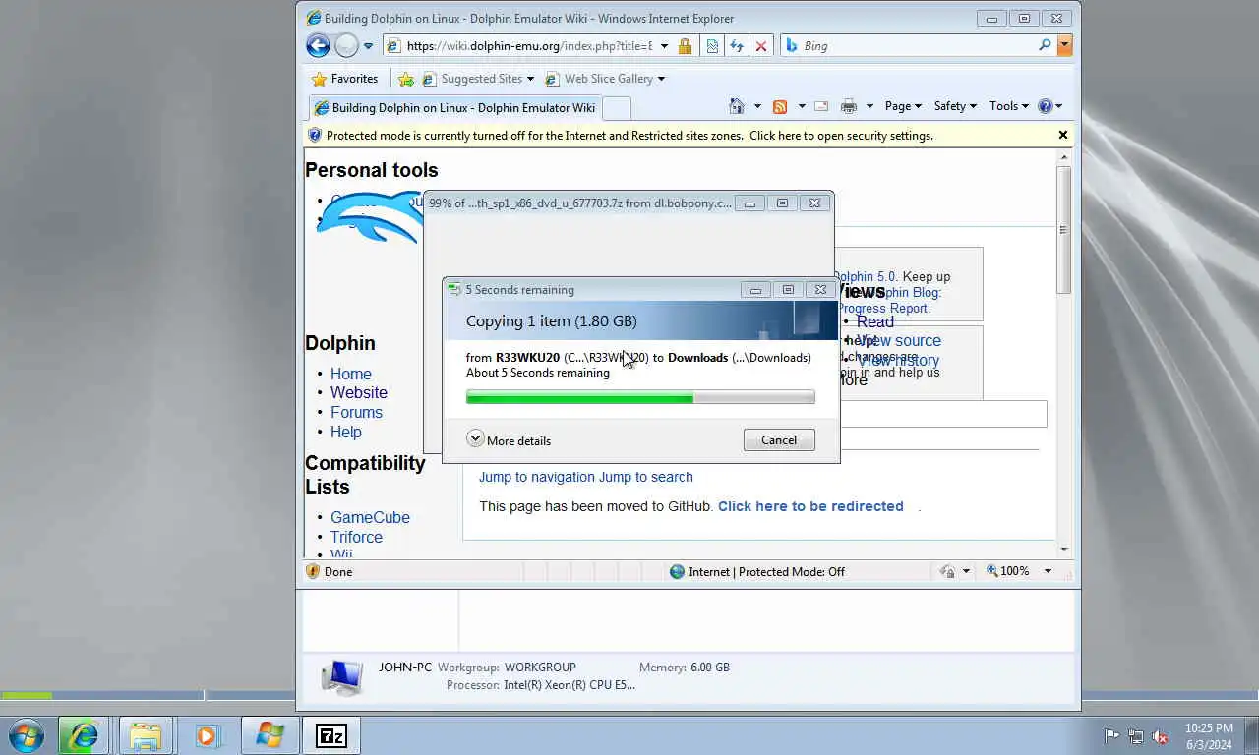The width and height of the screenshot is (1259, 755).
Task: Open the GameCube compatibility list link
Action: coord(370,517)
